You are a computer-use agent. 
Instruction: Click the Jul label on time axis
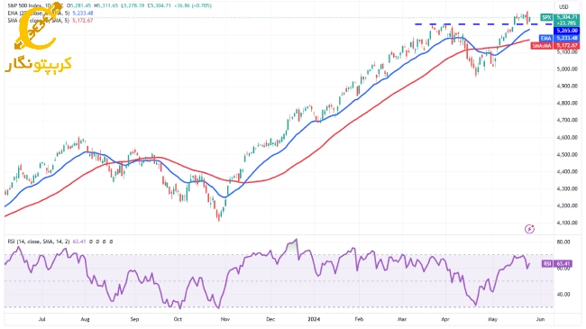(x=41, y=319)
